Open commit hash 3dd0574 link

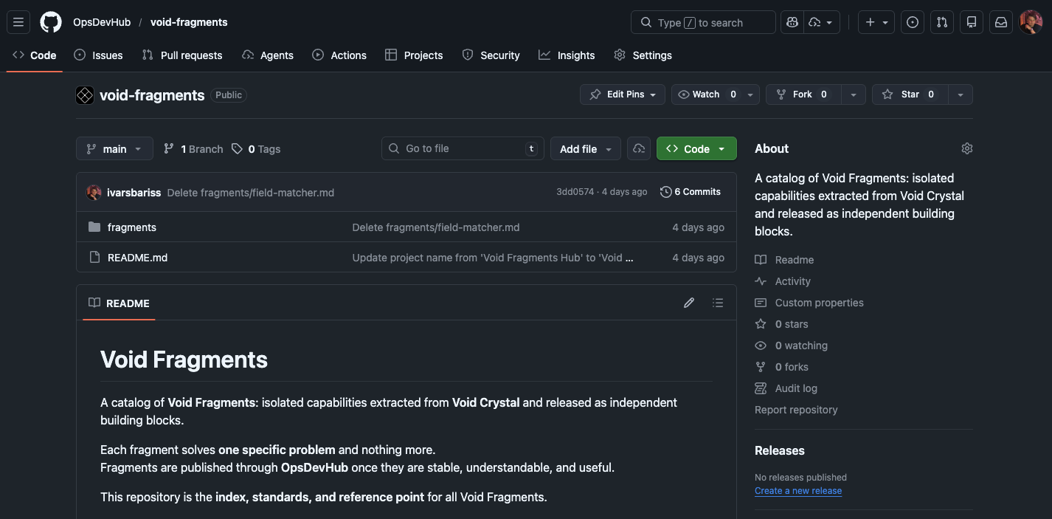pos(575,192)
